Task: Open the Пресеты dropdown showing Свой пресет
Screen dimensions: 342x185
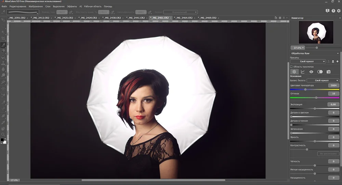Action: 308,61
